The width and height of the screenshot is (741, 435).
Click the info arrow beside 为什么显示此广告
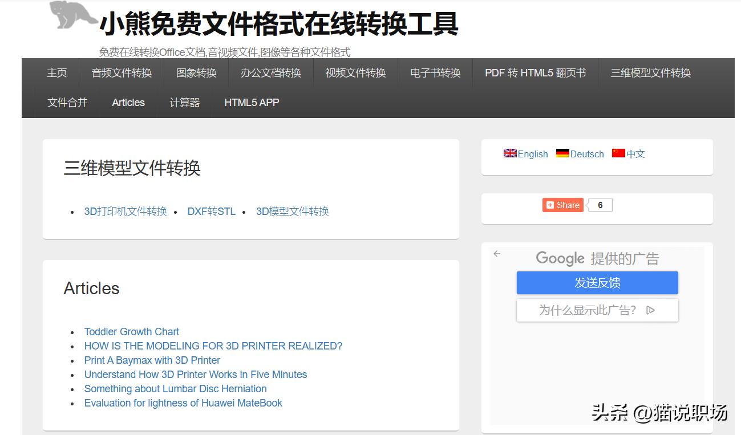tap(650, 310)
